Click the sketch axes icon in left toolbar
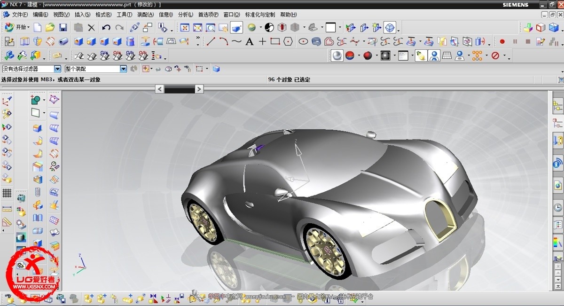The image size is (564, 306). tap(7, 100)
